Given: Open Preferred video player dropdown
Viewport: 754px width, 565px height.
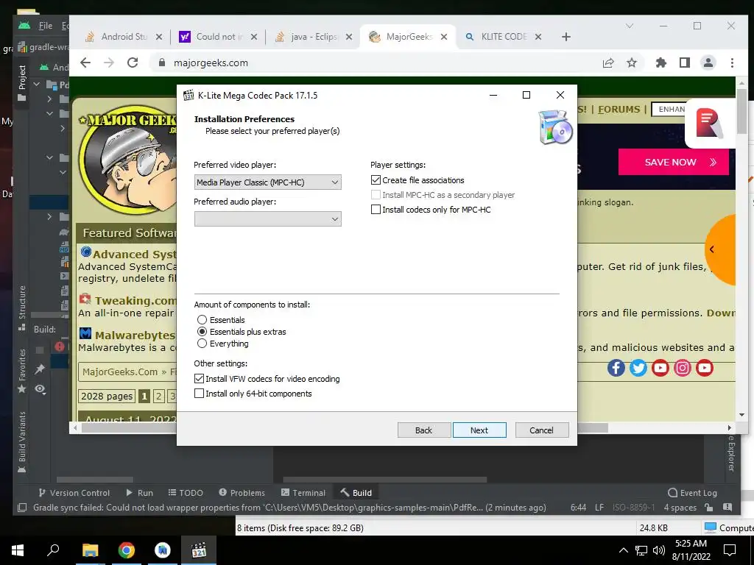Looking at the screenshot, I should (x=268, y=182).
